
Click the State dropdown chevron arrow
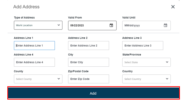pos(167,62)
